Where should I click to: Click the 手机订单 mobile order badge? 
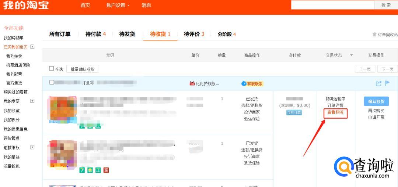pyautogui.click(x=294, y=113)
